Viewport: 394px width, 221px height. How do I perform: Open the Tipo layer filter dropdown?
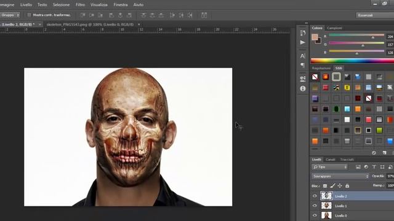(330, 167)
